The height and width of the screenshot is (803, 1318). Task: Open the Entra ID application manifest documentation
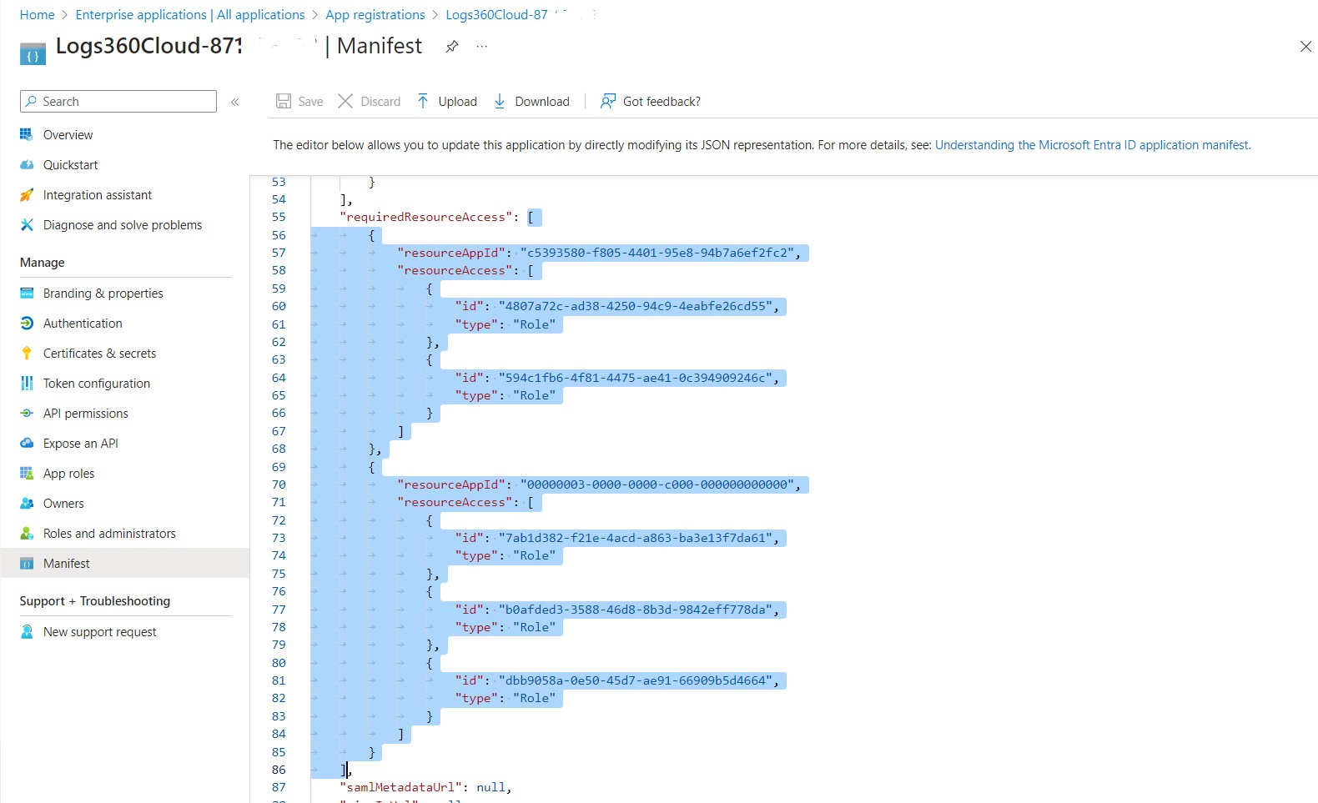(x=1092, y=144)
